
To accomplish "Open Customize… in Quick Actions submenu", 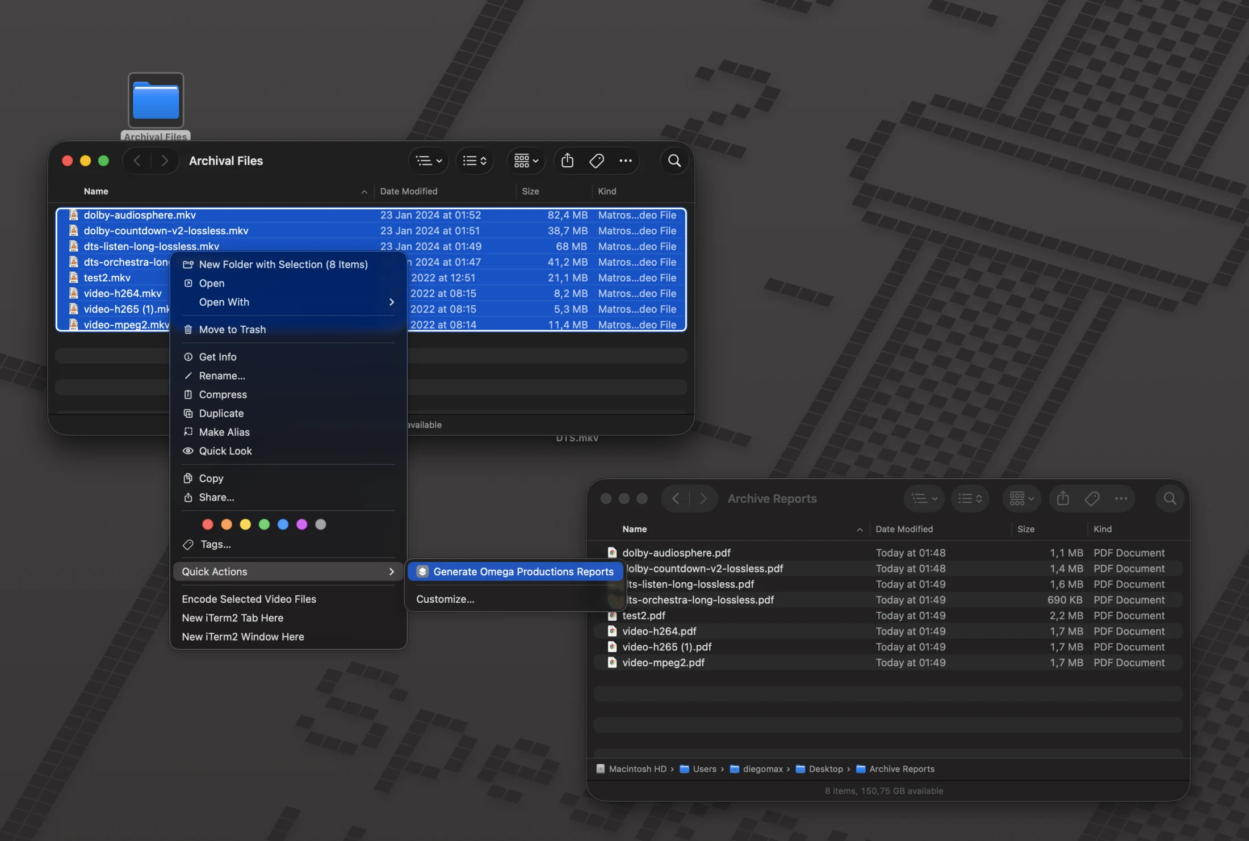I will tap(445, 599).
